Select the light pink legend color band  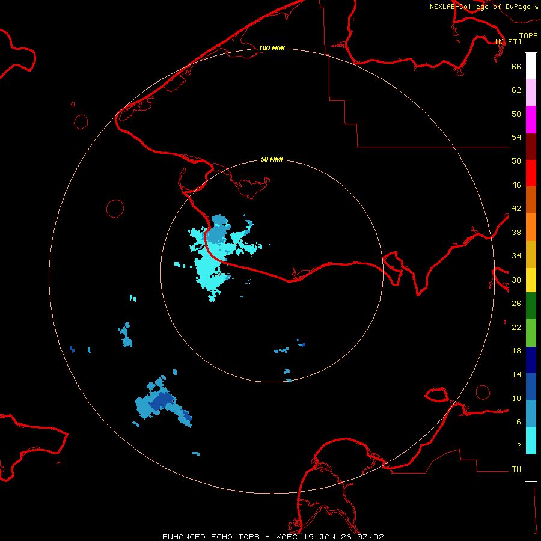click(x=531, y=92)
